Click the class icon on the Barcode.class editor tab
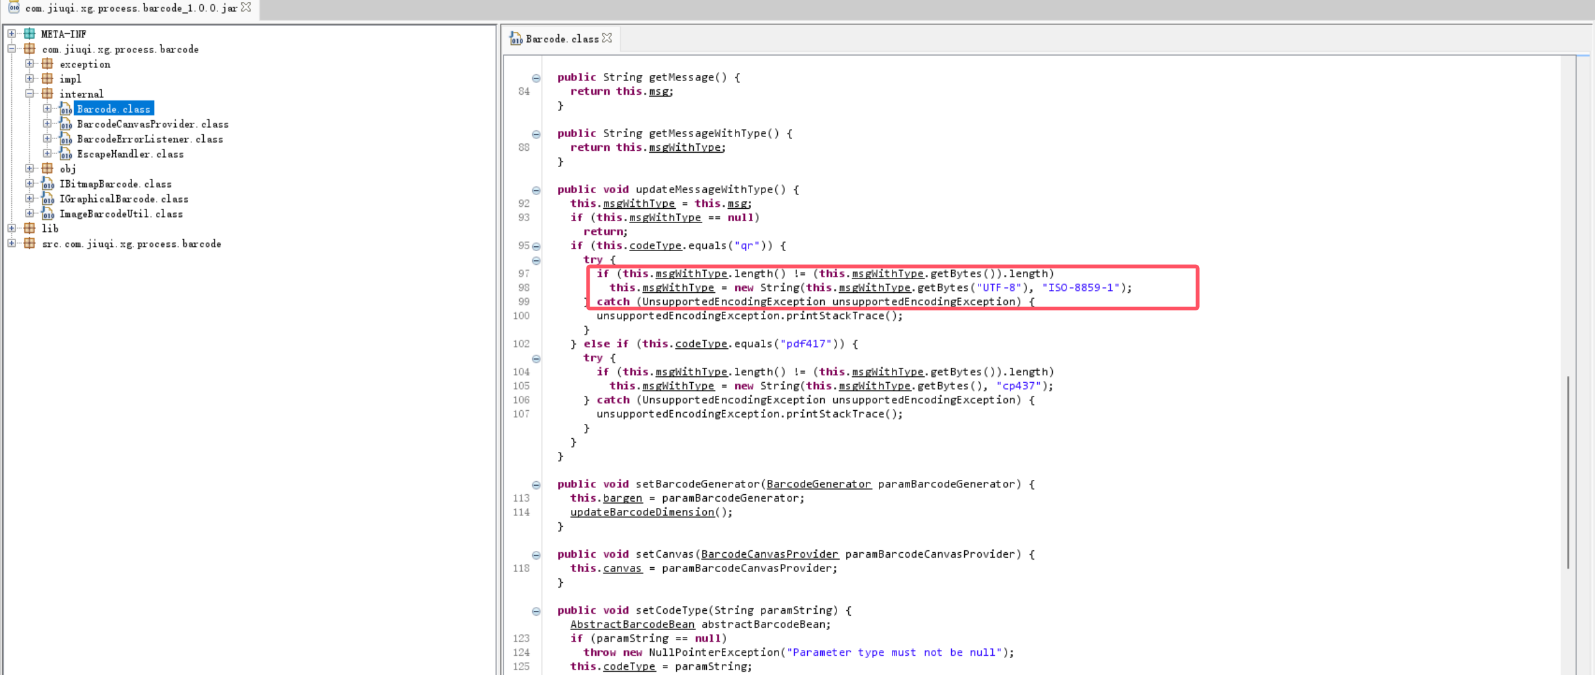The height and width of the screenshot is (675, 1595). click(516, 39)
